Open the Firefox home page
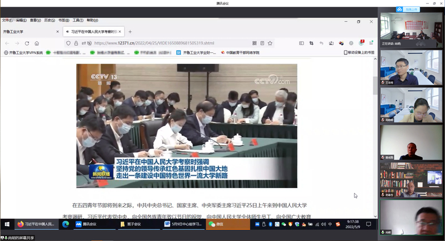Image resolution: width=445 pixels, height=241 pixels. [37, 43]
